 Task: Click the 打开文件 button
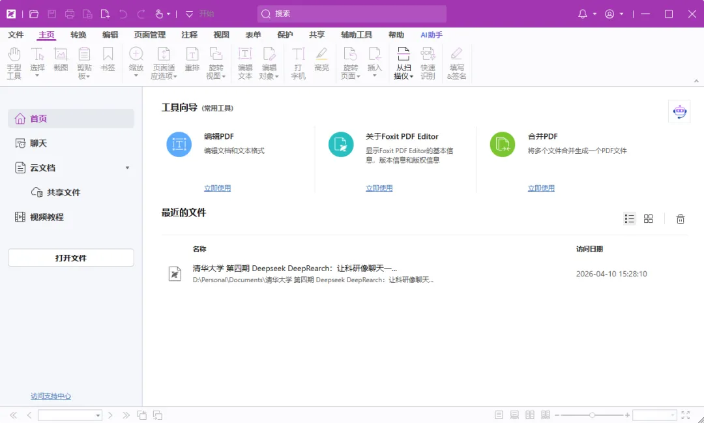(71, 257)
